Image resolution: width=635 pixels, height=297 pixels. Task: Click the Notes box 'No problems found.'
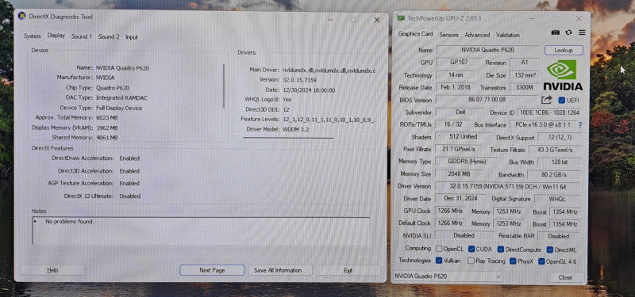tap(201, 231)
